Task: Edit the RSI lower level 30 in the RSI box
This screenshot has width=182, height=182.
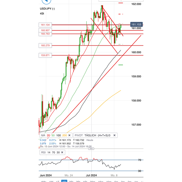Action: pos(58,153)
